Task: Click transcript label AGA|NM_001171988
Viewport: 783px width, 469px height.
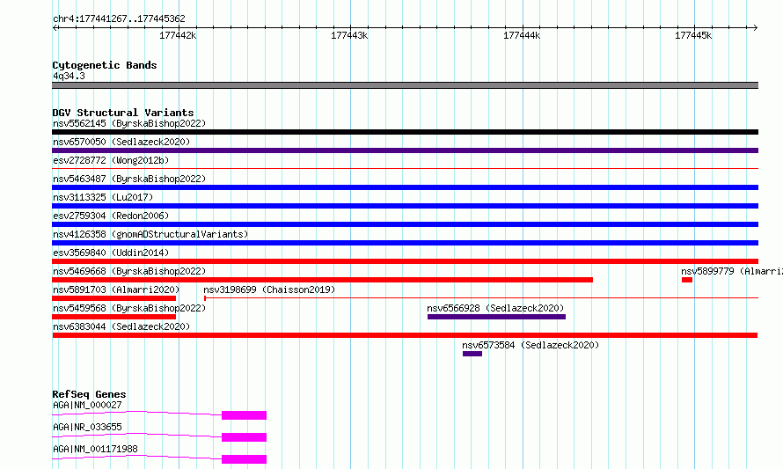Action: (x=95, y=449)
